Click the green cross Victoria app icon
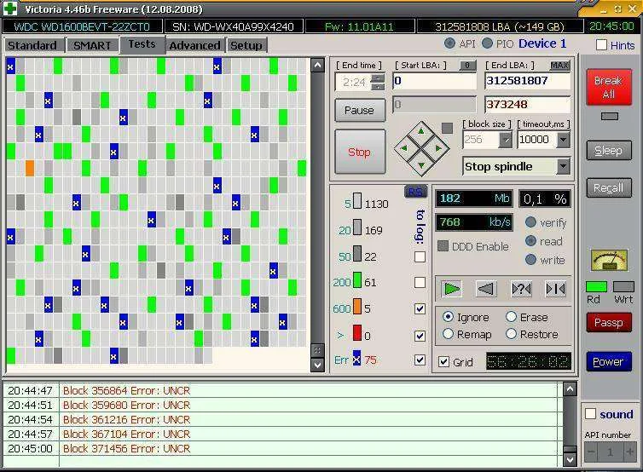 coord(10,9)
